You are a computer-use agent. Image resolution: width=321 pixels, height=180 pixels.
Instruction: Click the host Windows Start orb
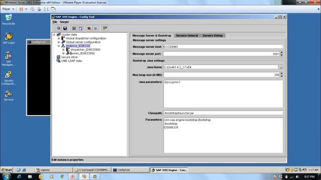6,176
